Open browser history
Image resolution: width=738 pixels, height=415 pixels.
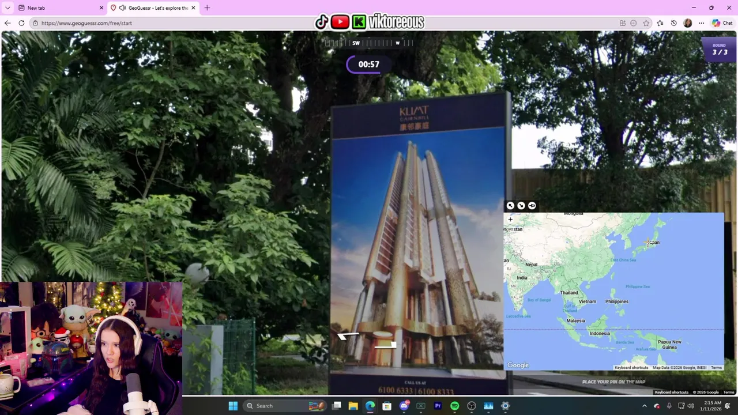coord(673,23)
